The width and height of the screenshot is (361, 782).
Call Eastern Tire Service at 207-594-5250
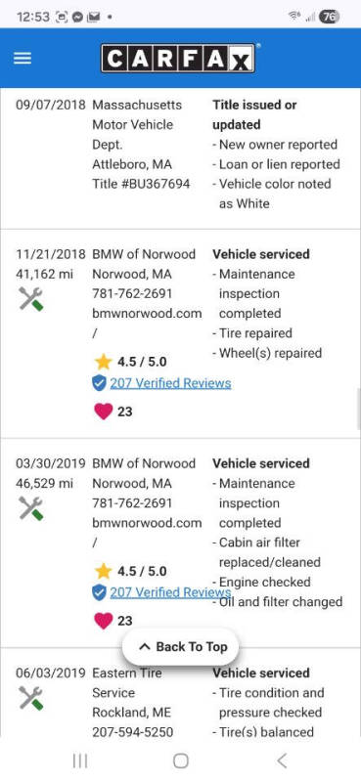tap(132, 732)
